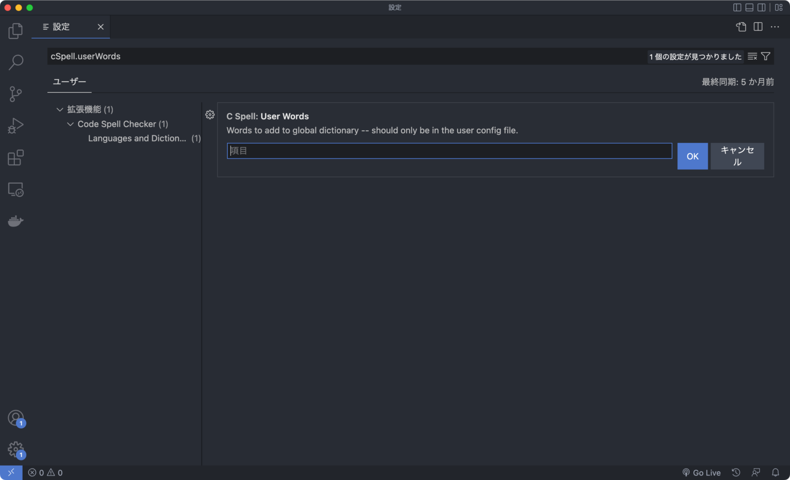The width and height of the screenshot is (790, 480).
Task: Open the Explorer view in the activity bar
Action: click(x=15, y=30)
